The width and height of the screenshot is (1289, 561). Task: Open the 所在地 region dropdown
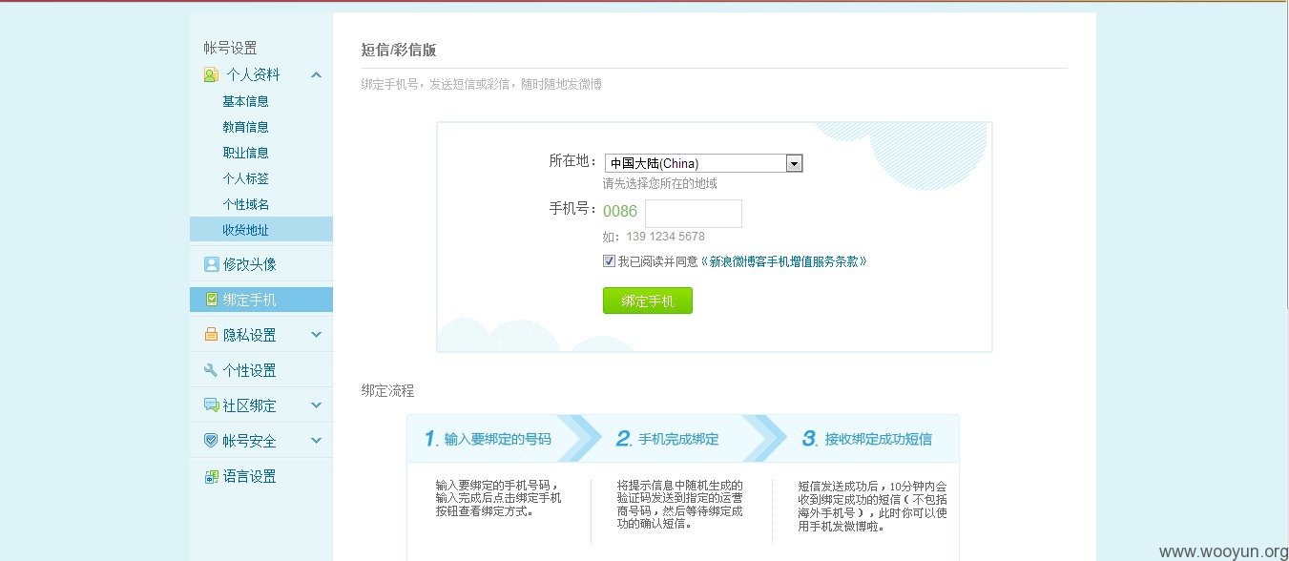[704, 163]
